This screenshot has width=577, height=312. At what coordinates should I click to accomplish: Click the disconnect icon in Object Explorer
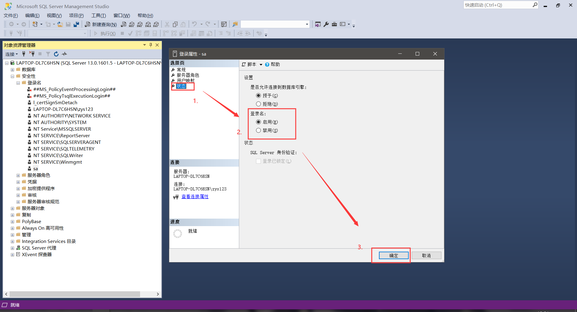[32, 54]
